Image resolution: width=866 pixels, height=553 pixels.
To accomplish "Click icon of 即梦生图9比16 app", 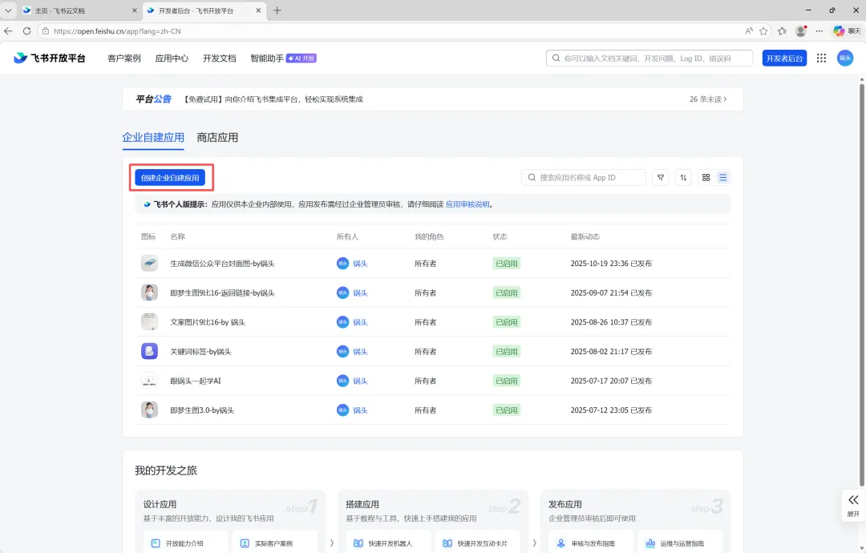I will (x=149, y=293).
